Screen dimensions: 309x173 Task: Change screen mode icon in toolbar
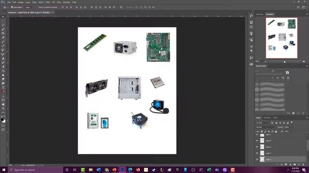pos(3,130)
